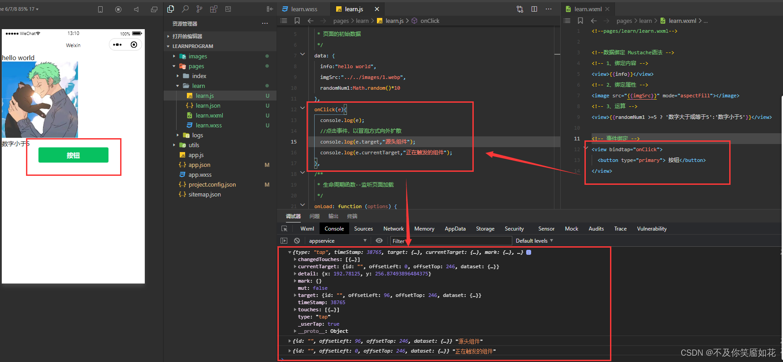Open the search panel magnifier icon
The image size is (783, 362).
point(185,9)
